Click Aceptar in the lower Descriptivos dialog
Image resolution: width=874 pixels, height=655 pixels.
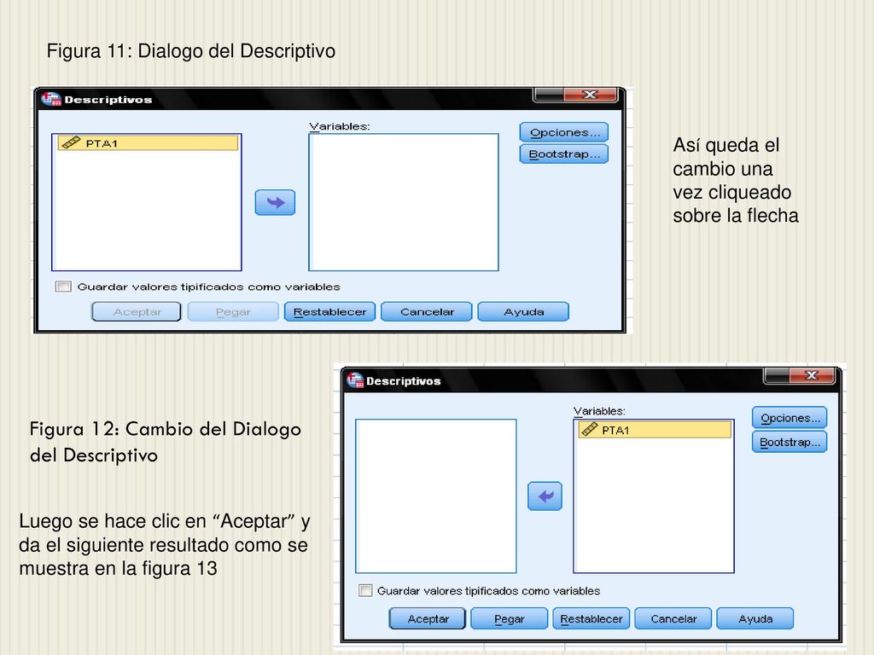(x=428, y=619)
